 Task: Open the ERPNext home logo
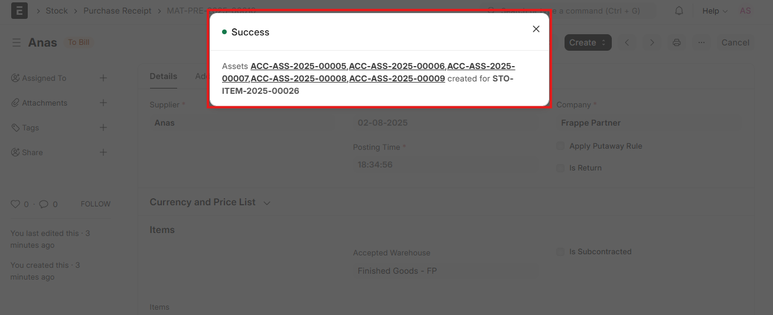(19, 11)
